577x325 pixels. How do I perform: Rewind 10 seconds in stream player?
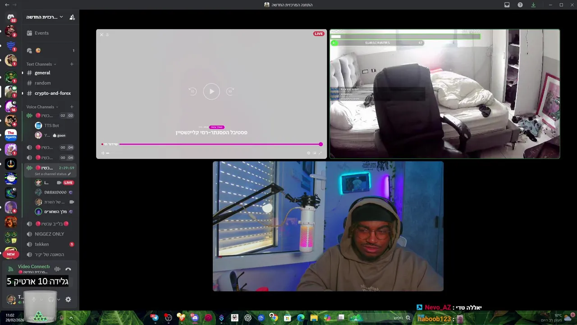192,91
